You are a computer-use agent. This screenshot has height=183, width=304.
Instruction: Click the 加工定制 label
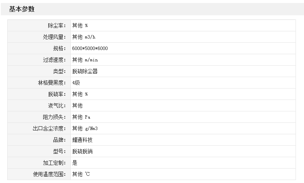point(55,163)
